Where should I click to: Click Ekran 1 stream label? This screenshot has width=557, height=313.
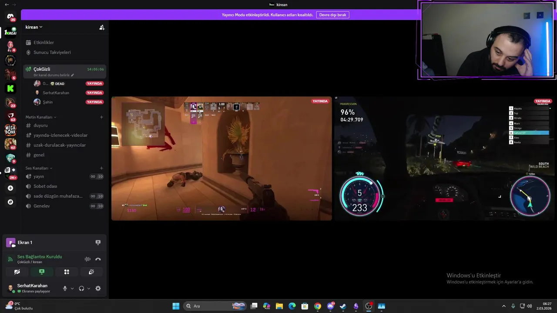[x=25, y=243]
